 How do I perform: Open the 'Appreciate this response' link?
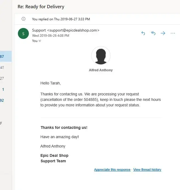112,170
